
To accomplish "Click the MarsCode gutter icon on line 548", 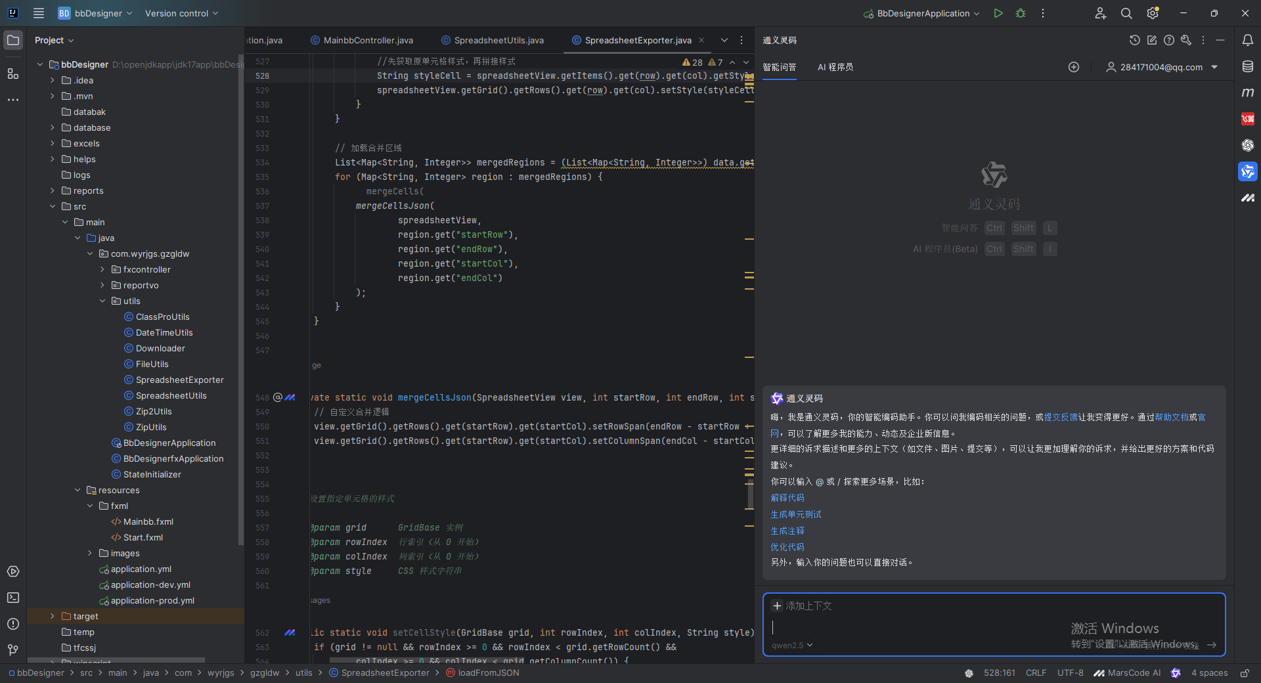I will 290,397.
